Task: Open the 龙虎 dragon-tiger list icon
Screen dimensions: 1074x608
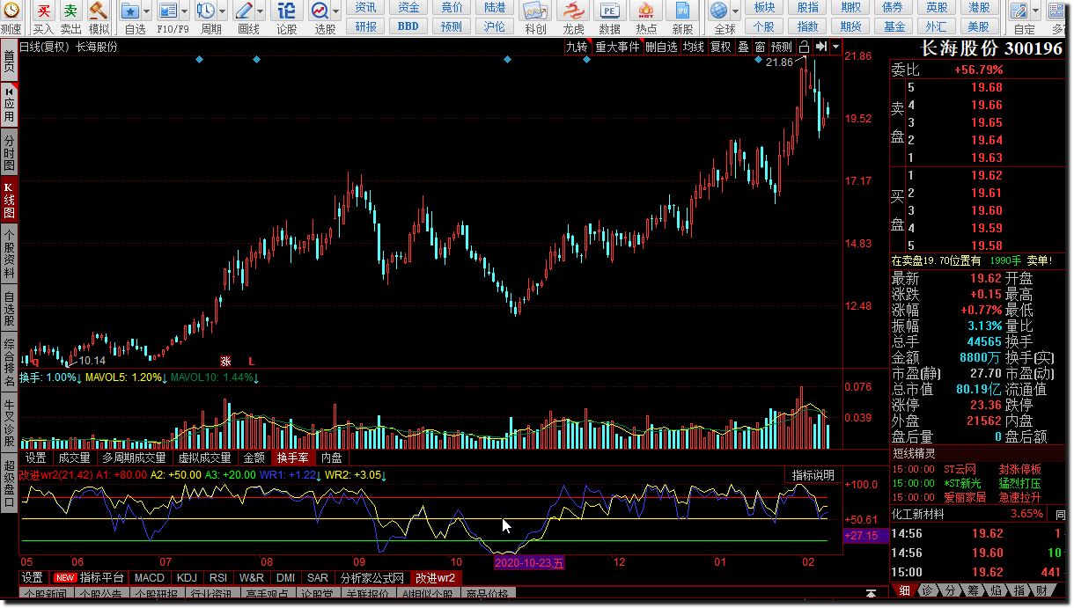Action: 573,11
